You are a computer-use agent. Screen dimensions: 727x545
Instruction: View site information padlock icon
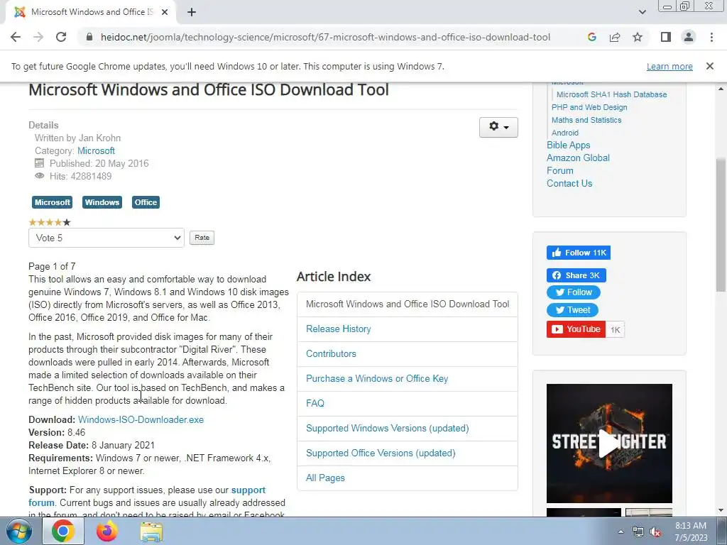pos(89,37)
